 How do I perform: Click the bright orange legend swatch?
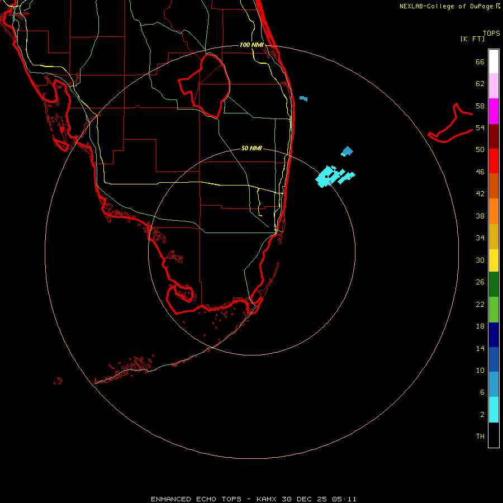pos(493,211)
